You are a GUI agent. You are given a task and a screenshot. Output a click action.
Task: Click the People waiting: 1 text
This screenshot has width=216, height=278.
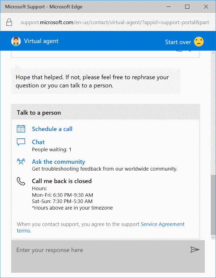(x=52, y=150)
